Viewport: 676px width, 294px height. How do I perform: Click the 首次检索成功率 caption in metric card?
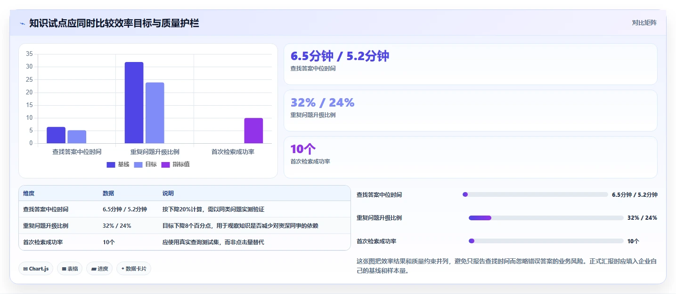310,162
